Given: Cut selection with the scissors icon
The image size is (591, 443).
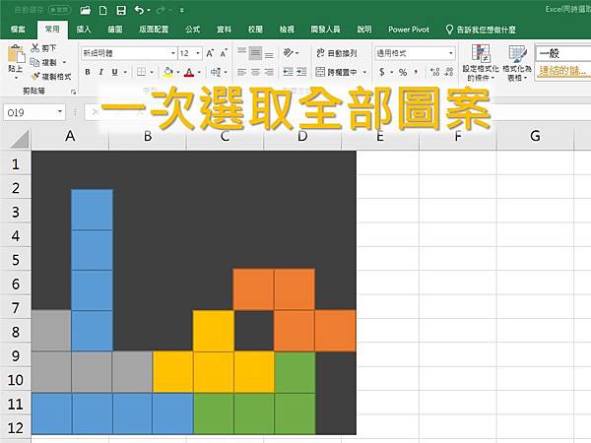Looking at the screenshot, I should click(35, 48).
